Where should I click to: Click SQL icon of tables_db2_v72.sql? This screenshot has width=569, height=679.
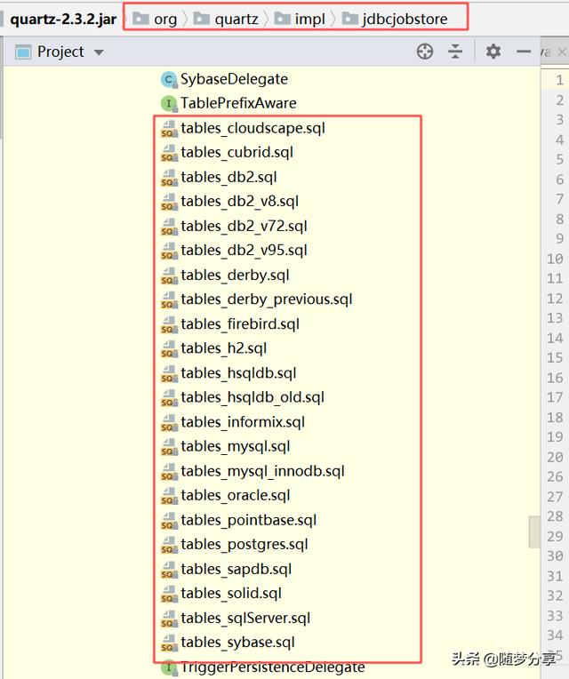click(169, 227)
